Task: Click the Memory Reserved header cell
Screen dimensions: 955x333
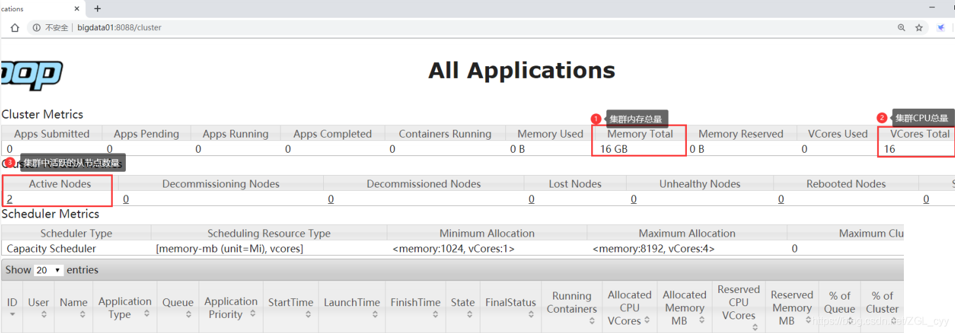Action: 741,134
